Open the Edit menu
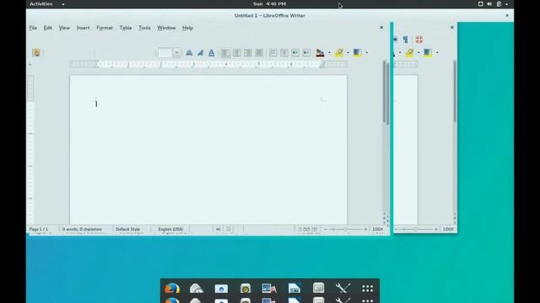The height and width of the screenshot is (303, 540). [48, 28]
